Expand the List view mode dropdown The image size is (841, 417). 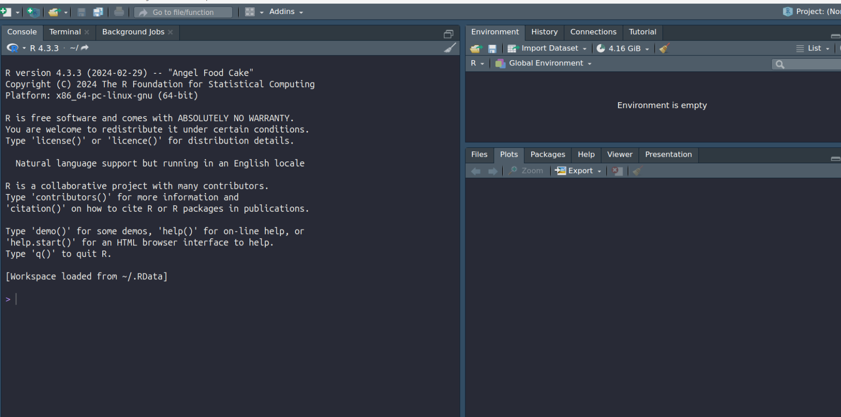(x=814, y=49)
